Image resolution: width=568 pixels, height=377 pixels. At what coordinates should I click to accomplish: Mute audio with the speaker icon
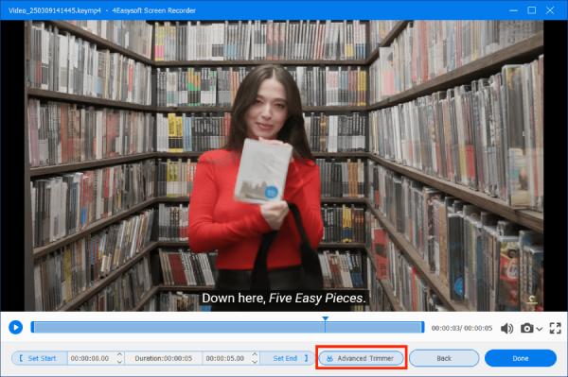(506, 328)
